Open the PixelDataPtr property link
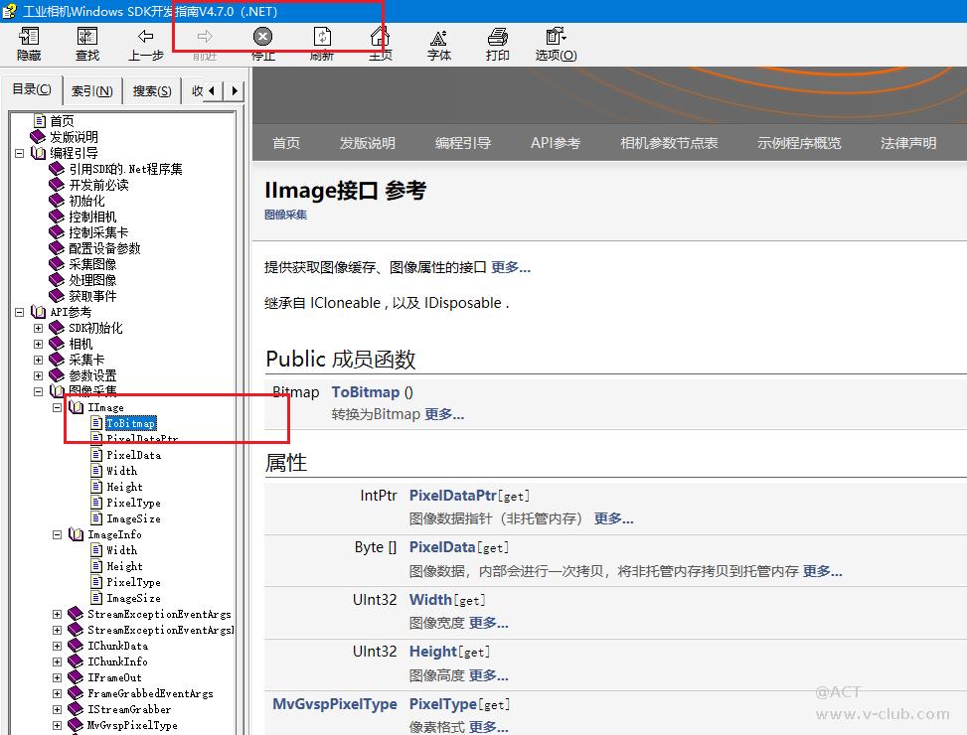Screen dimensions: 967x735 pyautogui.click(x=452, y=496)
